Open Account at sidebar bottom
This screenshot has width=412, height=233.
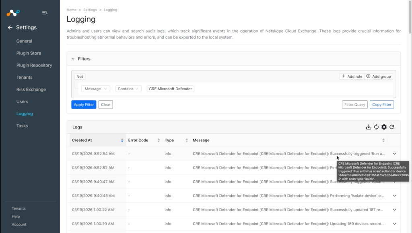pos(19,224)
